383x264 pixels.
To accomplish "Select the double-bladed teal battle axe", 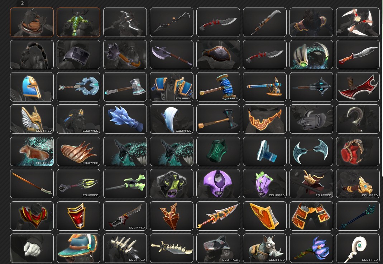I will pyautogui.click(x=311, y=151).
